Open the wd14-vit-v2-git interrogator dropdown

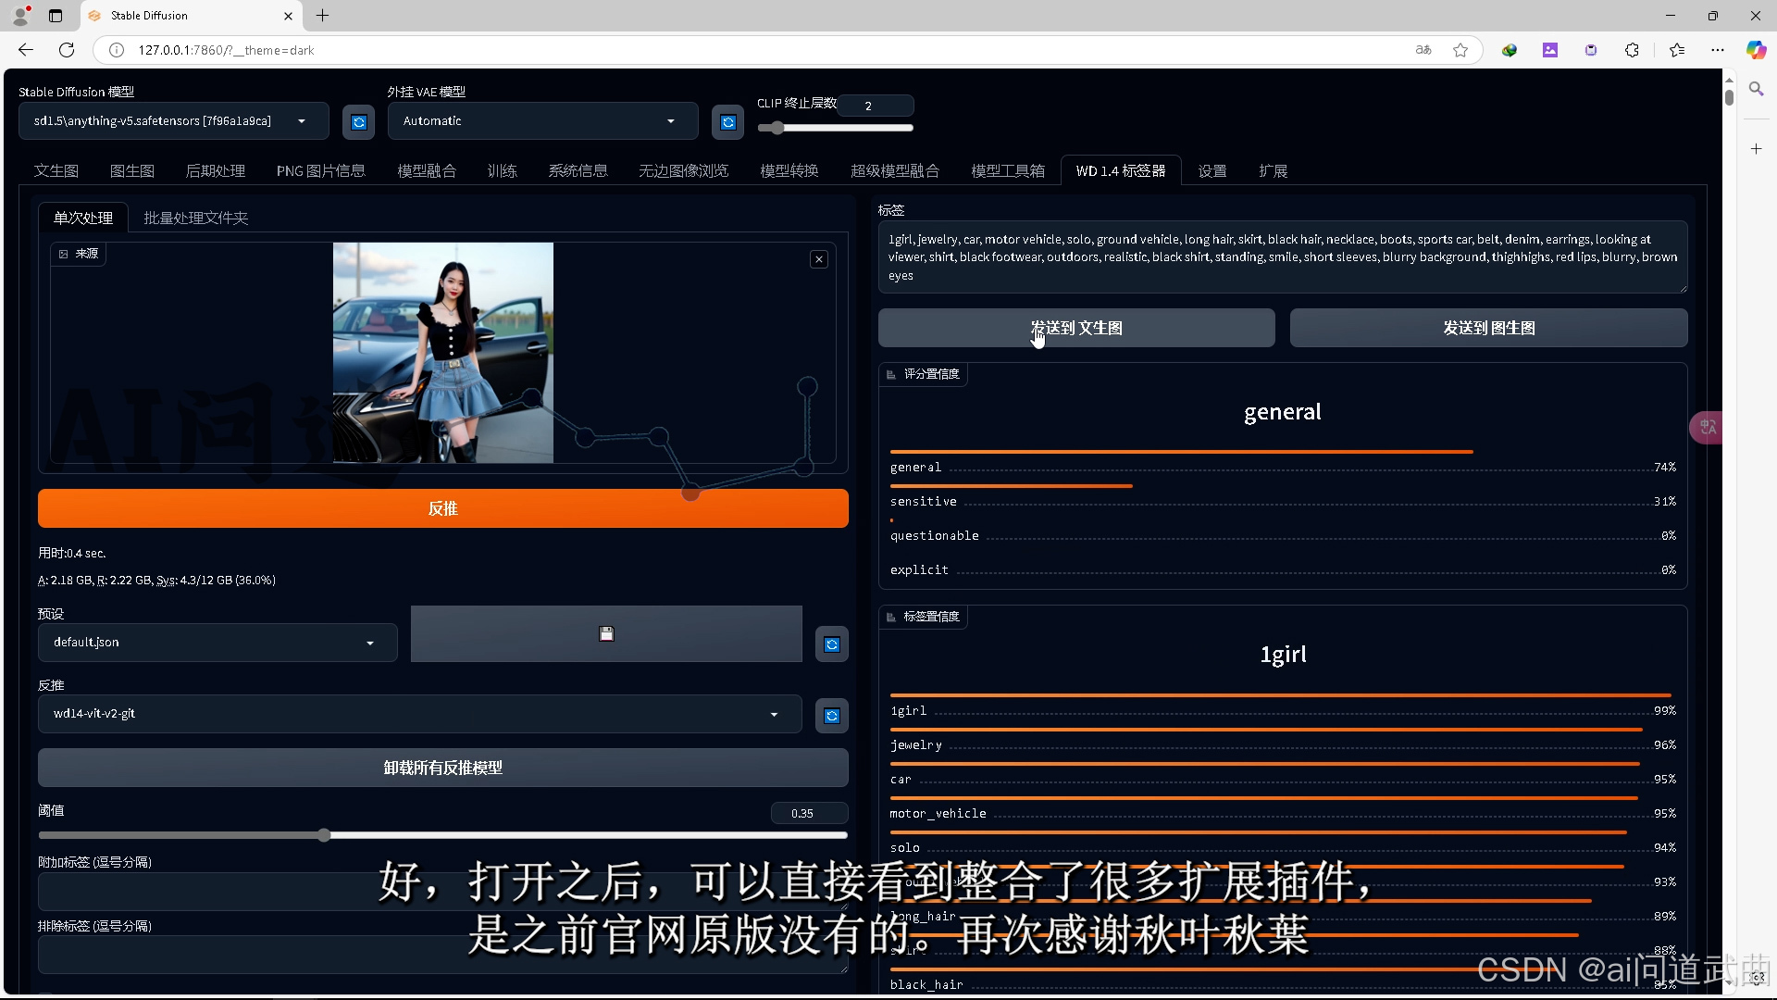[x=418, y=714]
